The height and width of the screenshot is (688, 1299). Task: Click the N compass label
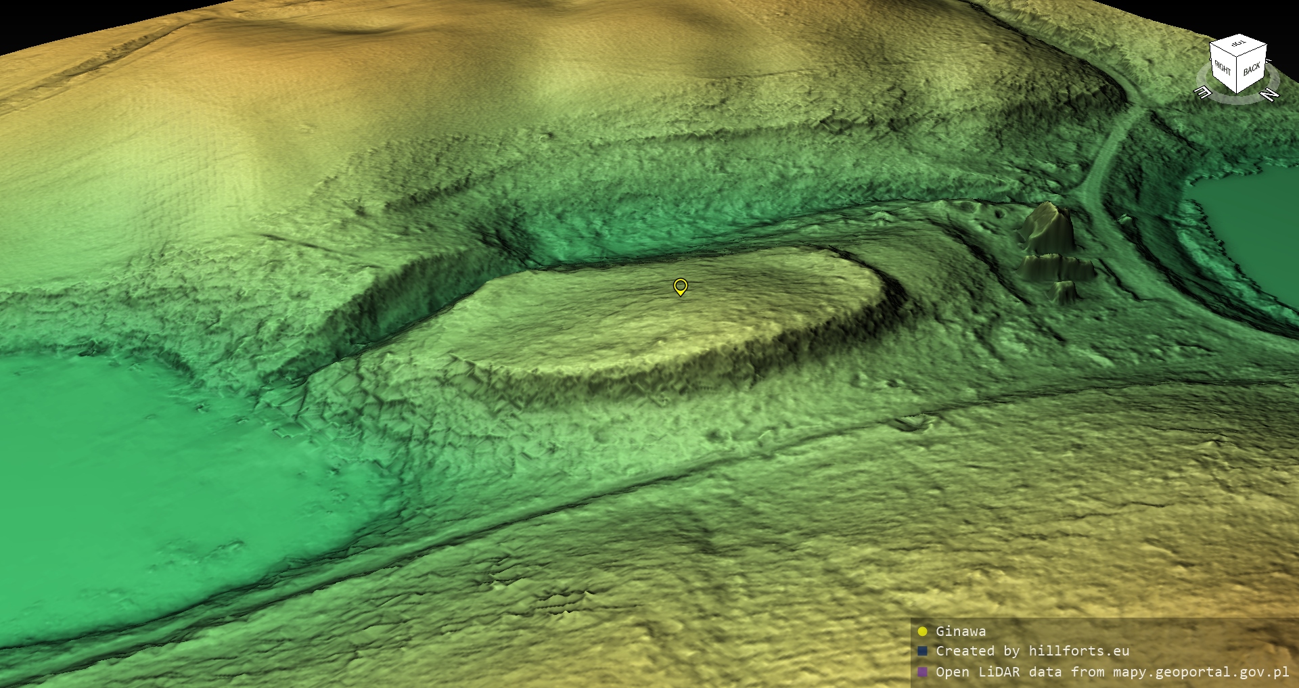pos(1270,94)
